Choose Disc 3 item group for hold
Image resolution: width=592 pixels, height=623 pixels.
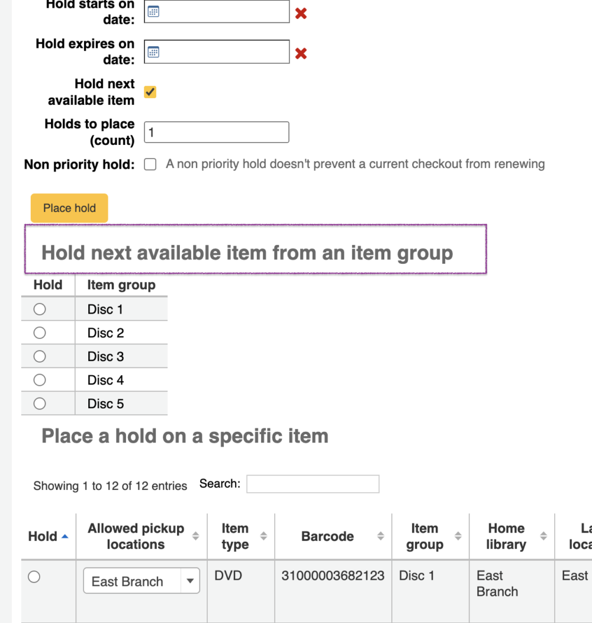[40, 356]
